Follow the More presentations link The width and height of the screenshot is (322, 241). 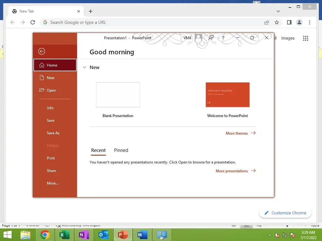point(236,171)
